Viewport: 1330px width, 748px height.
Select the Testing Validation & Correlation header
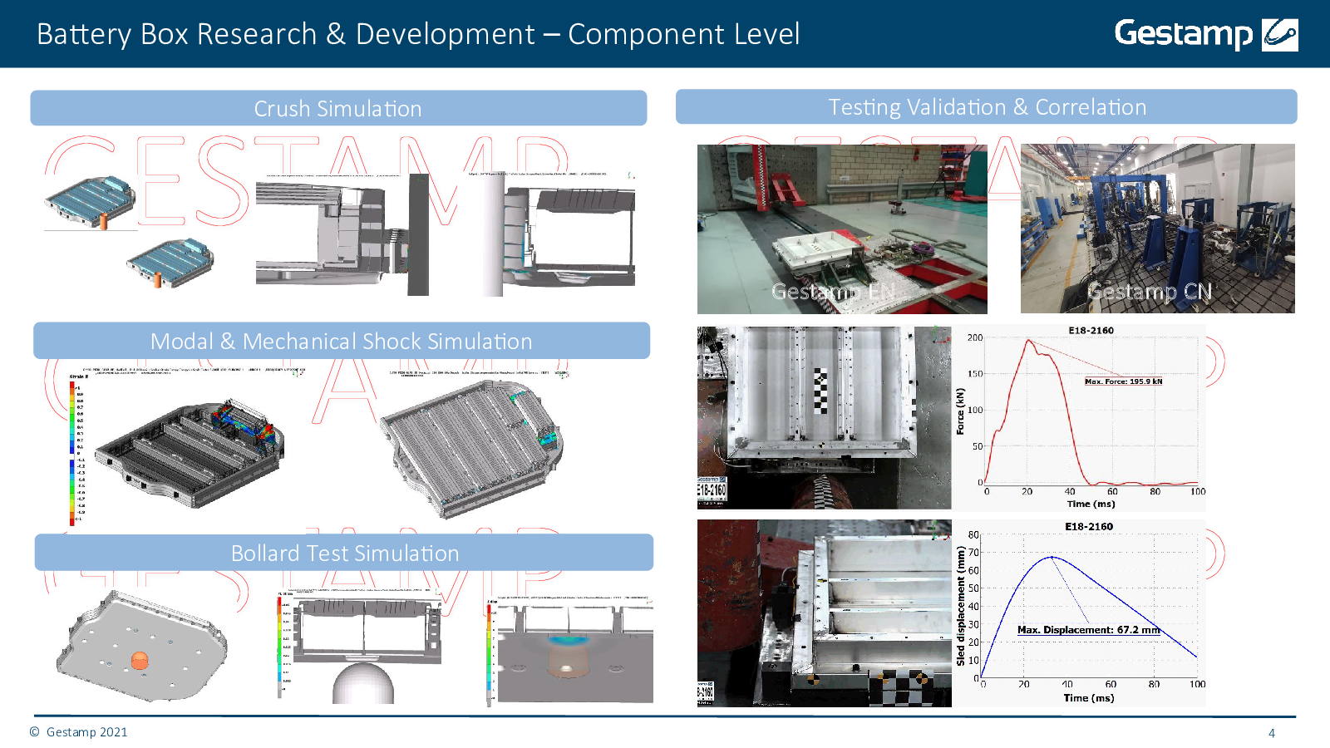[987, 107]
